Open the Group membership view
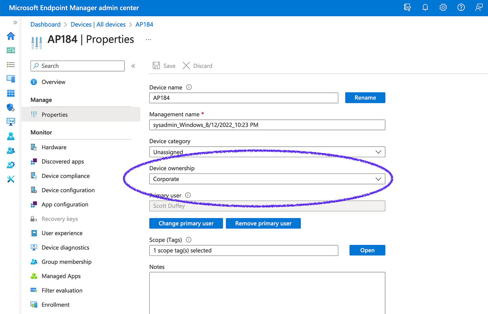The height and width of the screenshot is (314, 488). pos(66,262)
